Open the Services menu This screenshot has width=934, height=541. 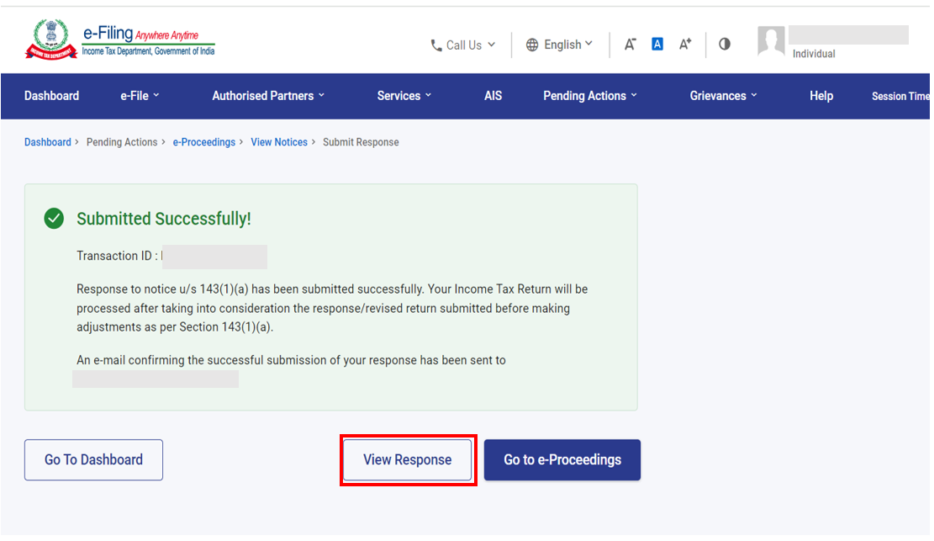click(x=404, y=96)
